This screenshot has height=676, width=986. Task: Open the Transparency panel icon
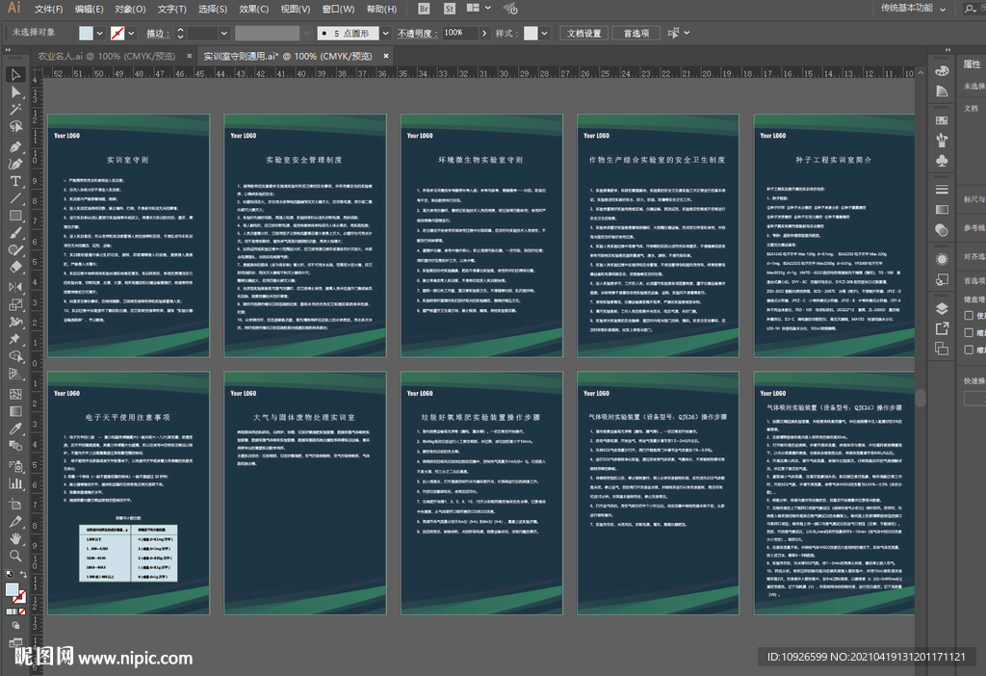[942, 230]
